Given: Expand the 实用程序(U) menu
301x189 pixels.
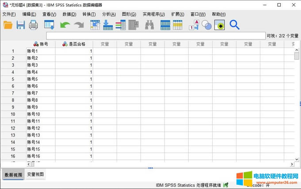Looking at the screenshot, I should tap(153, 14).
